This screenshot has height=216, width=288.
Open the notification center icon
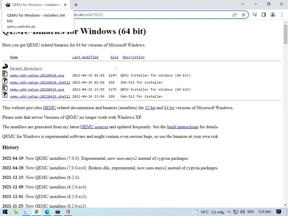click(279, 212)
